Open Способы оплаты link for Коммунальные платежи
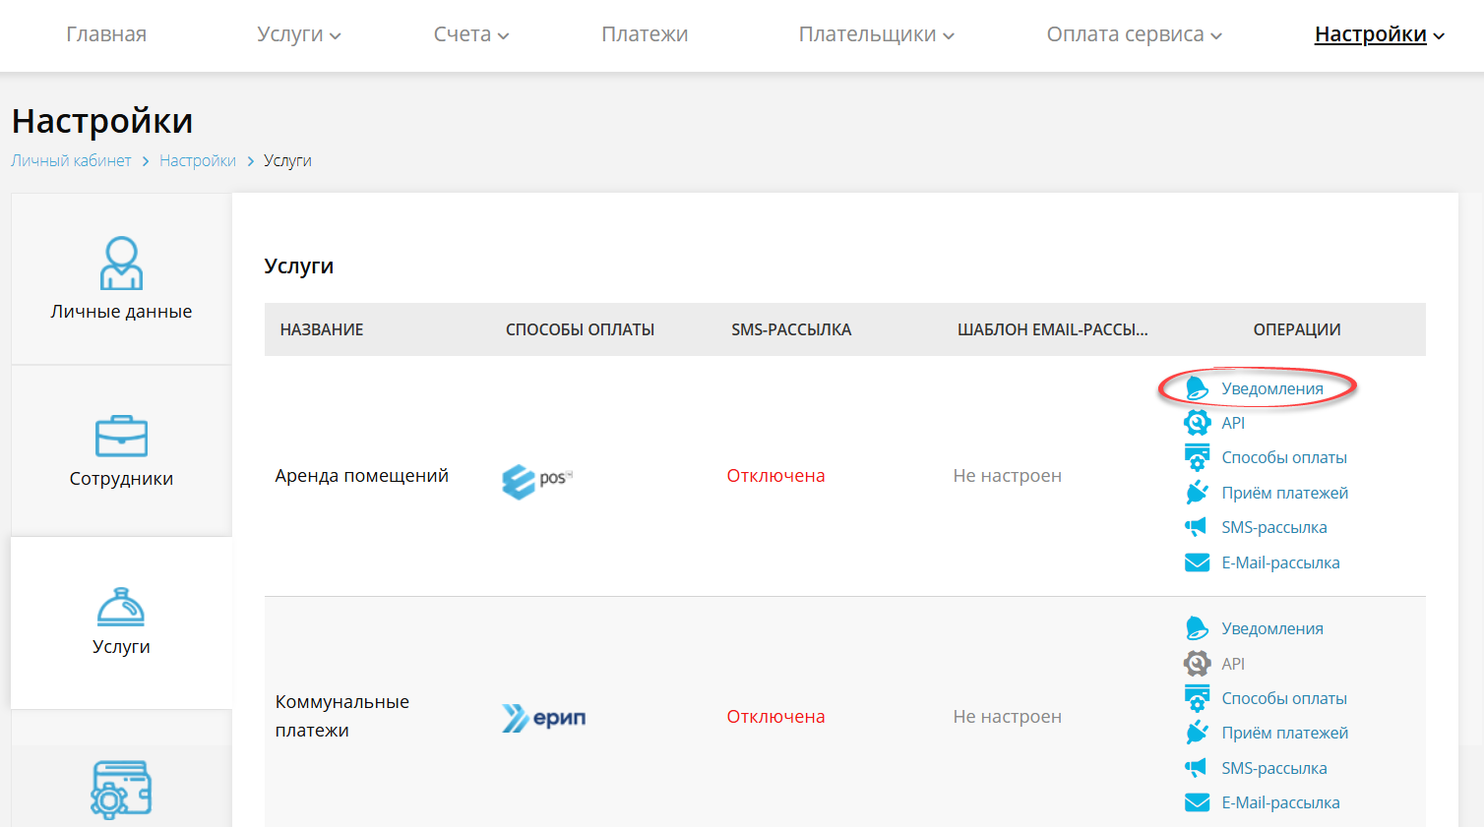1484x827 pixels. pyautogui.click(x=1284, y=698)
